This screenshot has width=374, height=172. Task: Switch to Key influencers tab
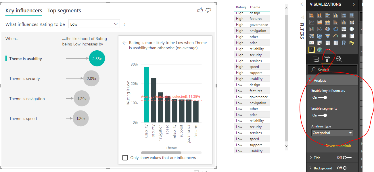pyautogui.click(x=24, y=11)
